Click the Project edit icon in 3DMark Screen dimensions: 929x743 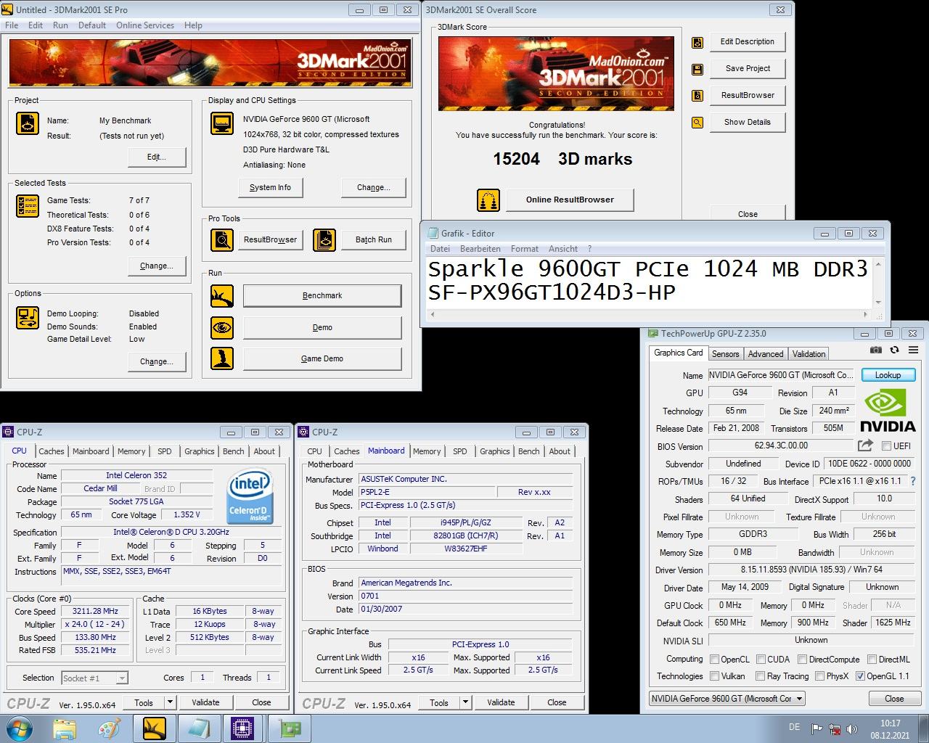pyautogui.click(x=28, y=123)
